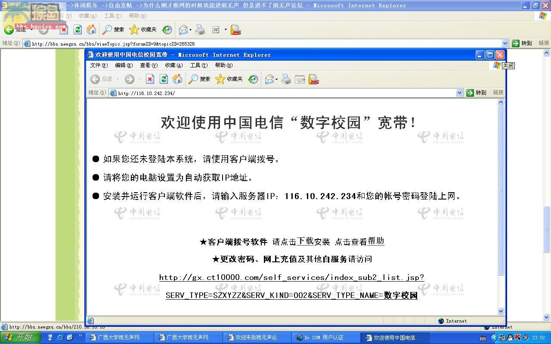Open Messenger icon in background forum window
Screen dimensions: 551x344
tap(235, 30)
